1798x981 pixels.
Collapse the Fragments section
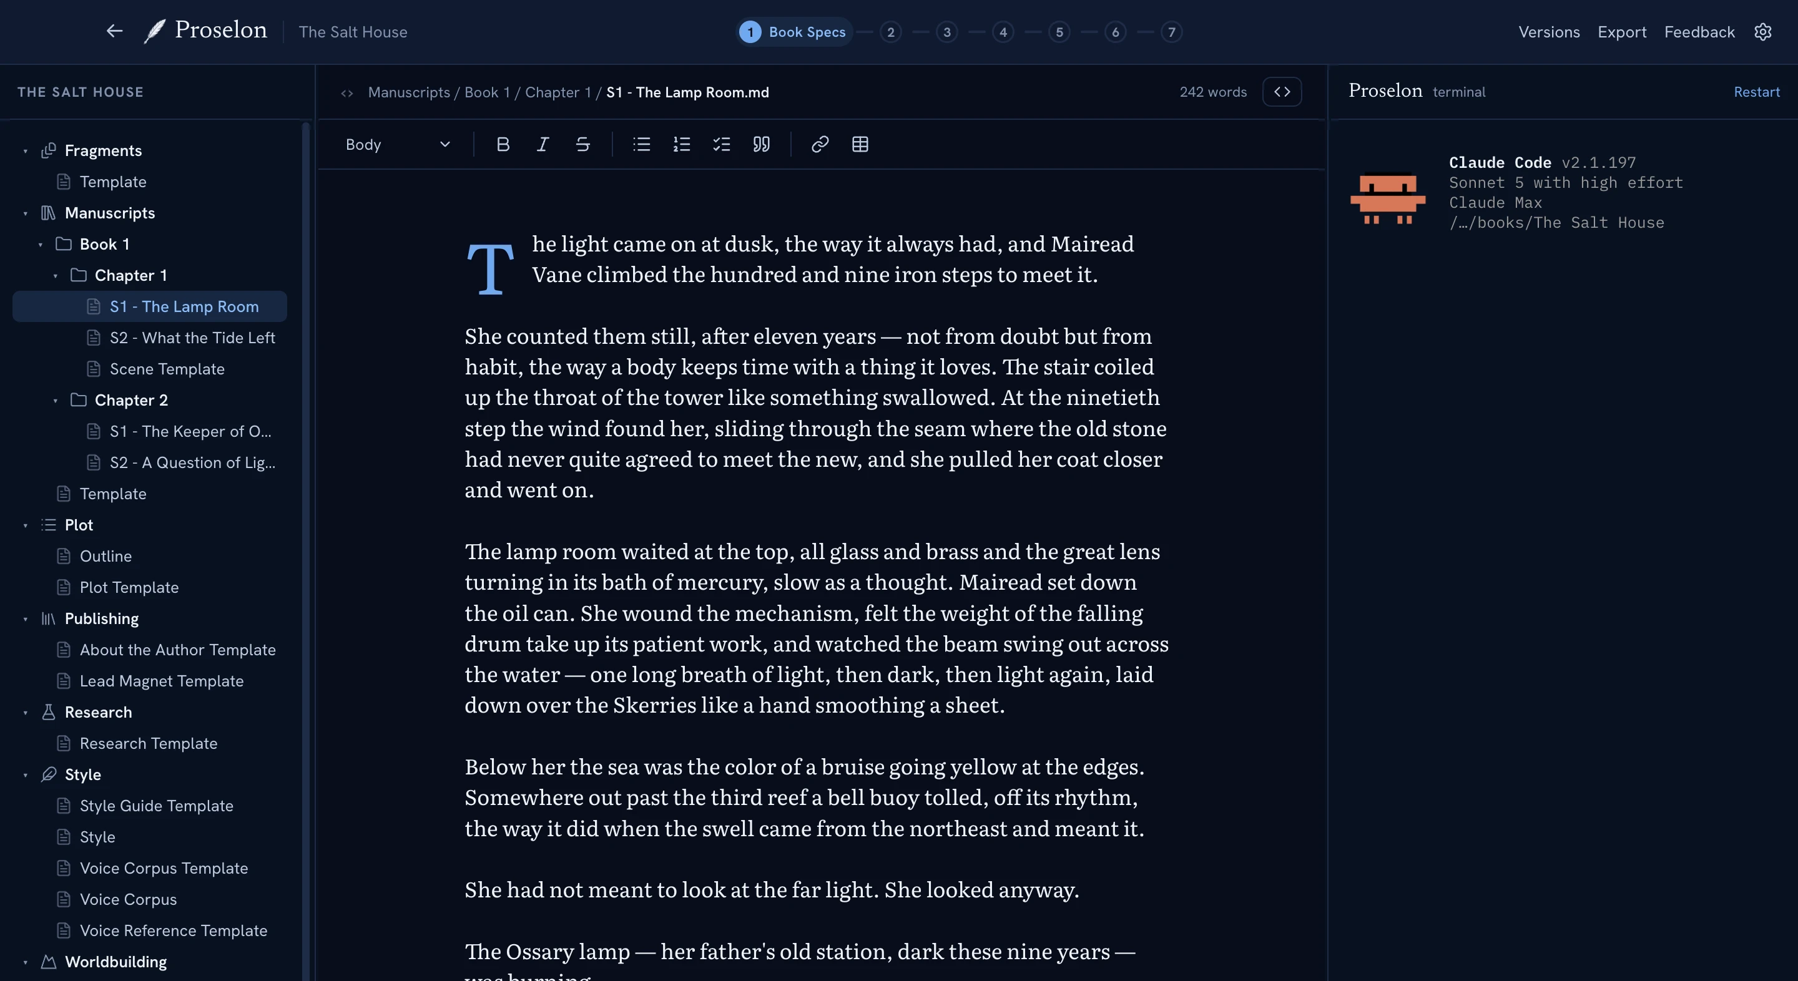click(25, 152)
